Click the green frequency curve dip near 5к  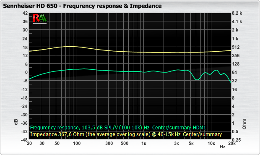197,79
